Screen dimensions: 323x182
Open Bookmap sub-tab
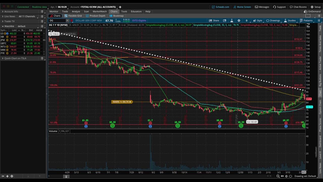[x=116, y=16]
